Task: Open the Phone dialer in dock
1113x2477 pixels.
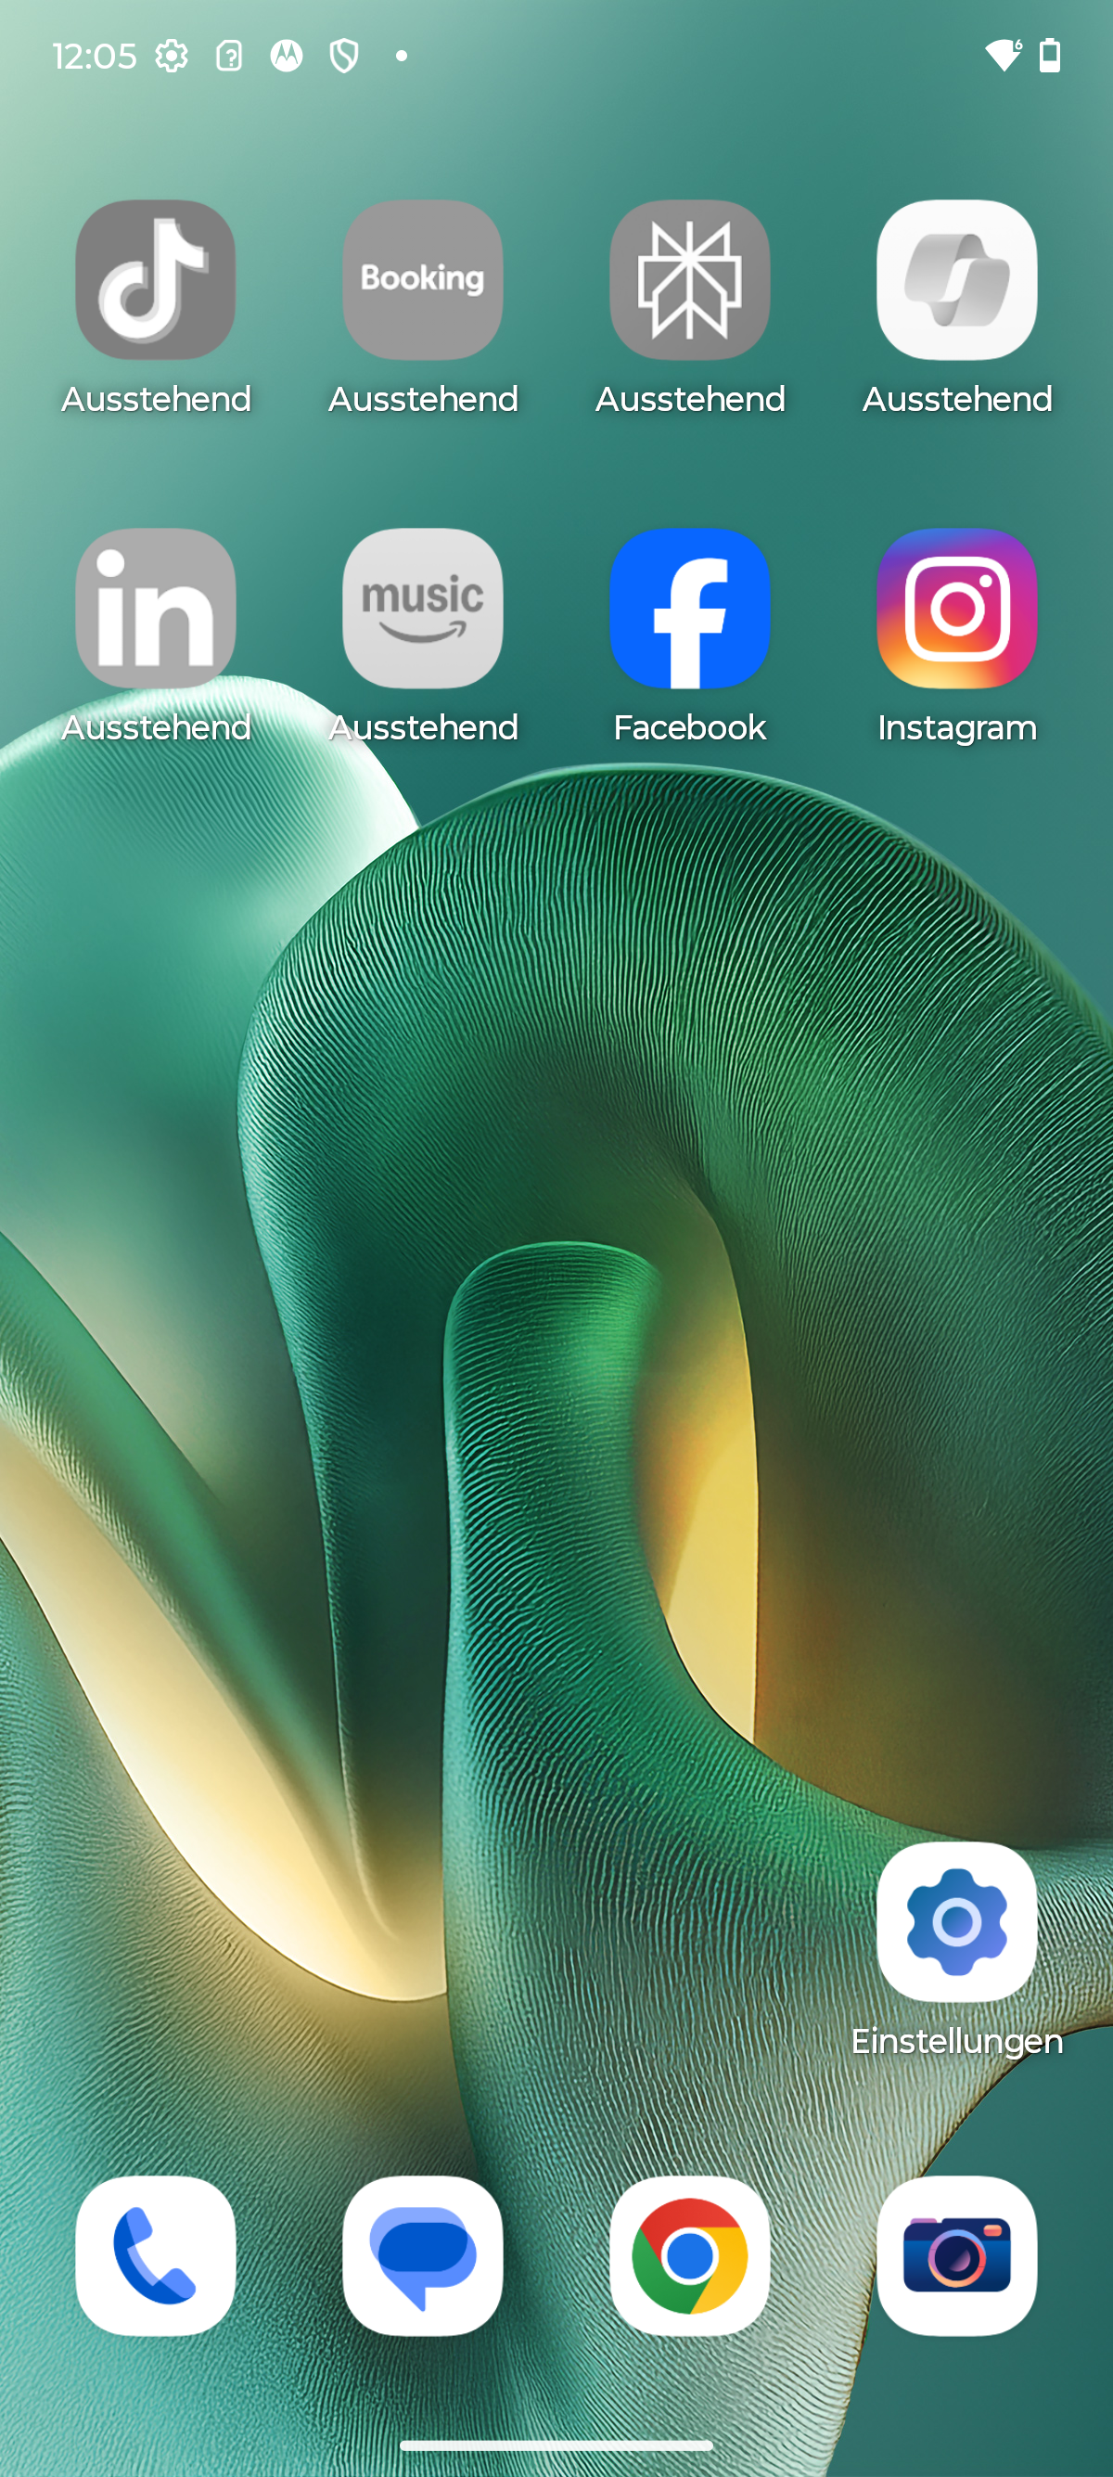Action: [156, 2256]
